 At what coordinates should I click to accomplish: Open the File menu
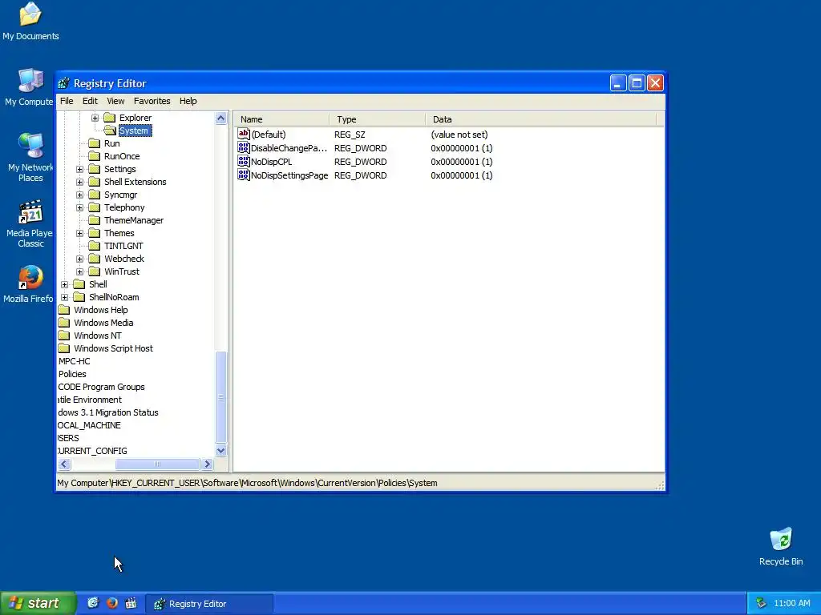click(x=67, y=101)
